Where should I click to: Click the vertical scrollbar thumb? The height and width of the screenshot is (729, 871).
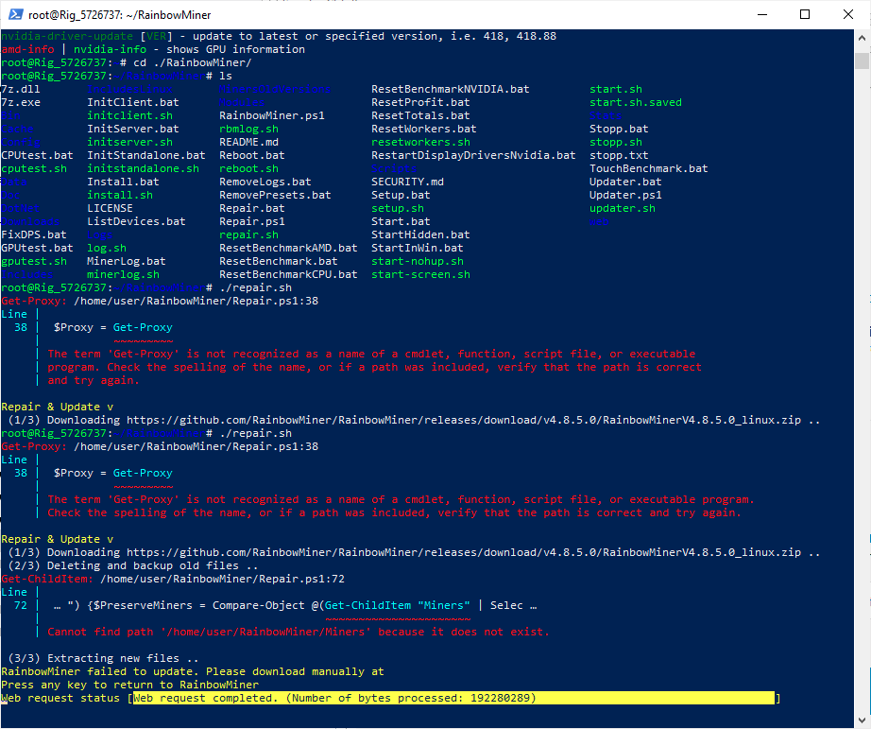[x=862, y=60]
